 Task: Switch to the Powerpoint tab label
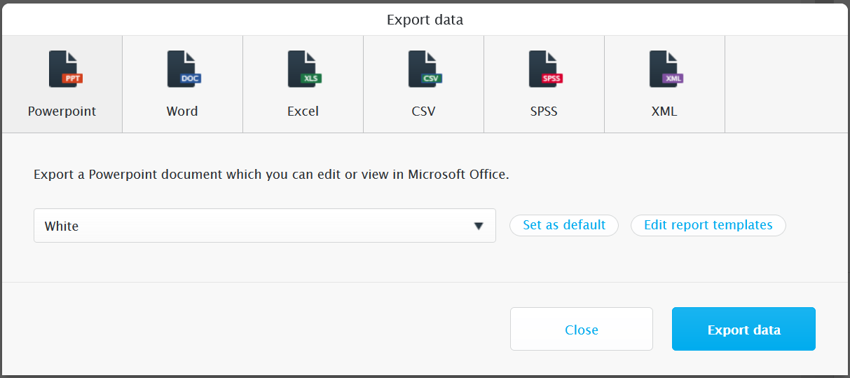(x=62, y=112)
